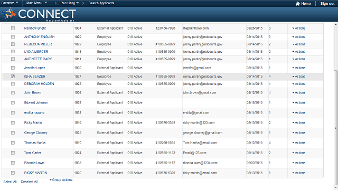The image size is (338, 190).
Task: Check the box for Ricky Martin 1016
Action: [13, 123]
